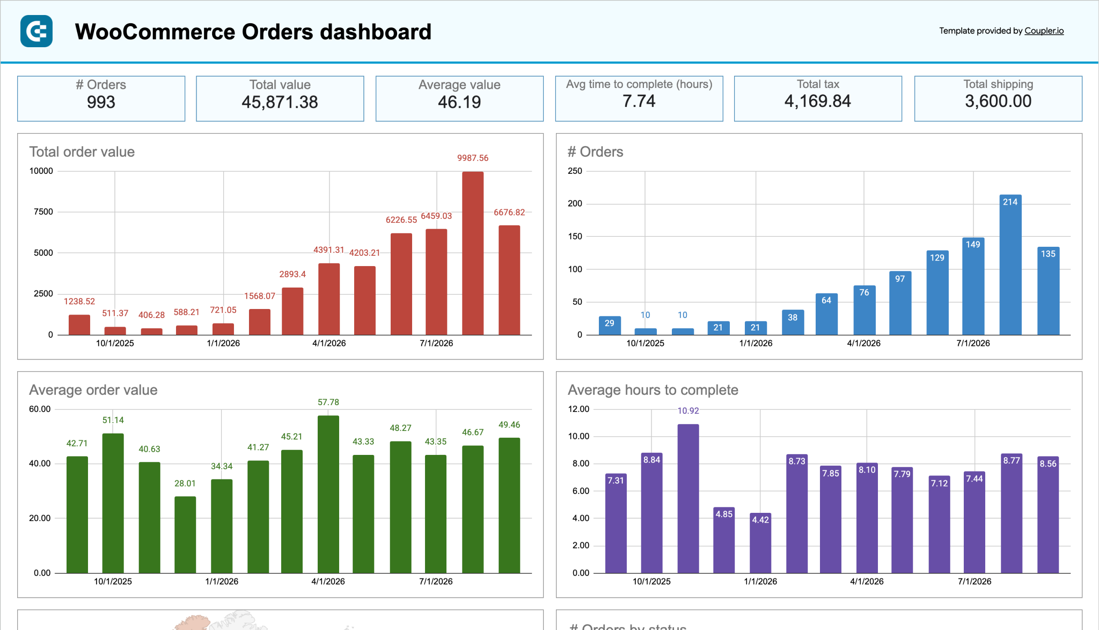Image resolution: width=1099 pixels, height=630 pixels.
Task: Click the Average order value chart title
Action: click(93, 390)
